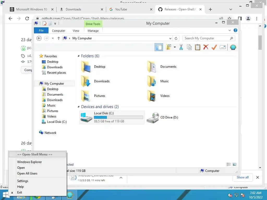Select Local Disk (C:) in navigation pane

pyautogui.click(x=57, y=122)
